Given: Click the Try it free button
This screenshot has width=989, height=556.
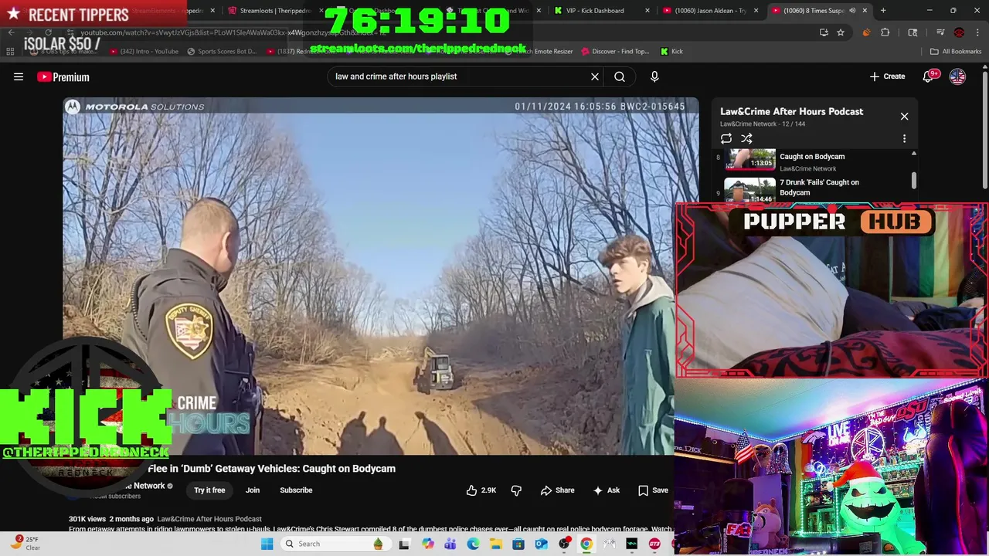Looking at the screenshot, I should point(209,490).
